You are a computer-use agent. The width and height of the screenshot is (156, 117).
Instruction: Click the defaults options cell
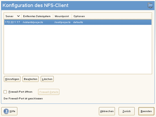(x=78, y=22)
